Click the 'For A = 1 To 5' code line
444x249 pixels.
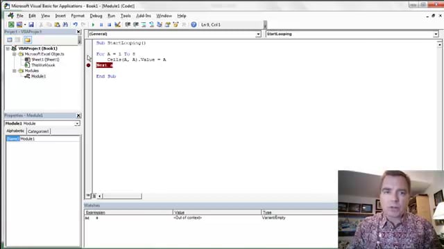[116, 54]
